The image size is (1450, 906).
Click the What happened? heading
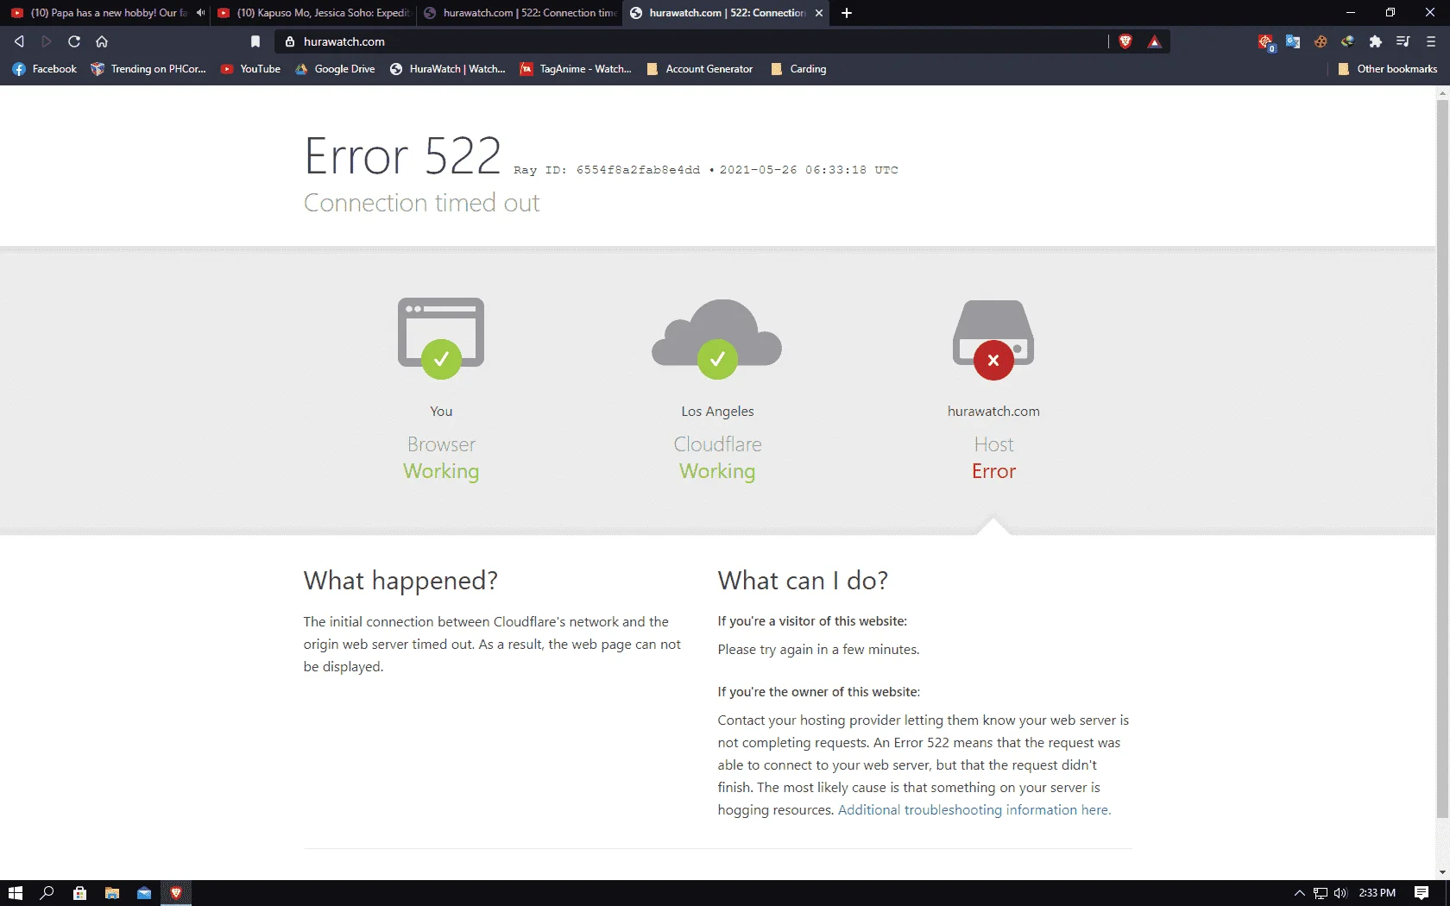400,581
